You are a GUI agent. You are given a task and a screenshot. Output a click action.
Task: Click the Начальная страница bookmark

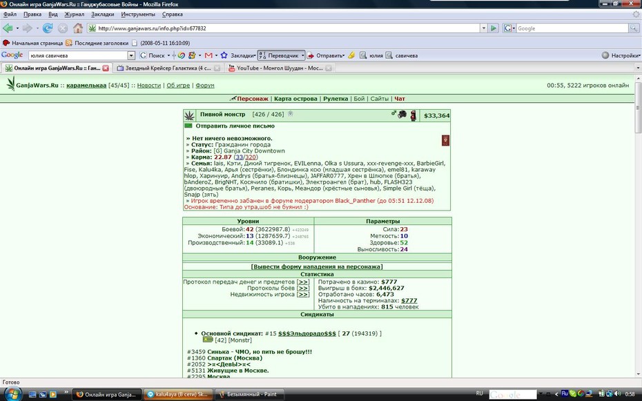pos(32,43)
